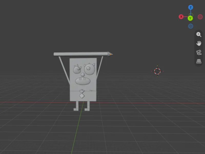Select the pencil mesh above the character
205x154 pixels.
point(83,54)
